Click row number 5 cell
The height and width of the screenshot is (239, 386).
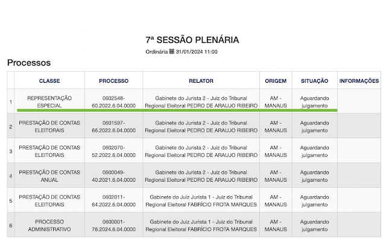pos(11,201)
